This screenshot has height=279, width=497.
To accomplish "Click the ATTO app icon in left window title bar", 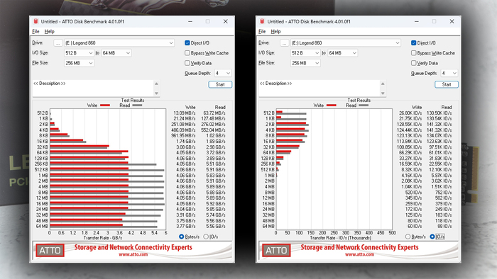I will (35, 21).
